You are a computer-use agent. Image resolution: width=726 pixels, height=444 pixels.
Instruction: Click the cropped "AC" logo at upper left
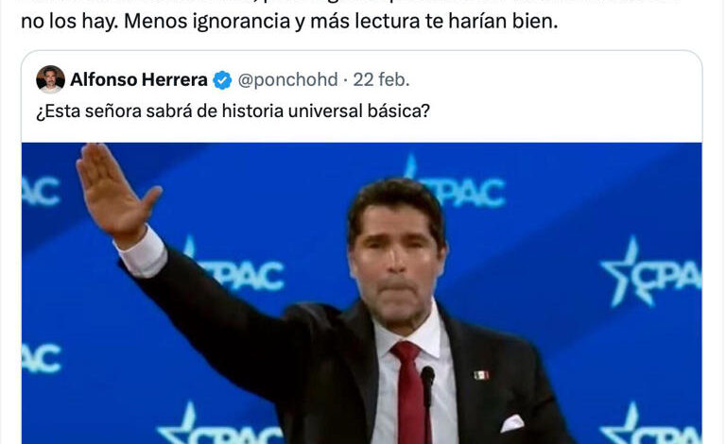41,191
